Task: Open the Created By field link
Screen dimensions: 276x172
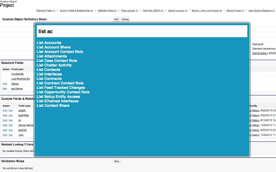Action: tap(18, 74)
